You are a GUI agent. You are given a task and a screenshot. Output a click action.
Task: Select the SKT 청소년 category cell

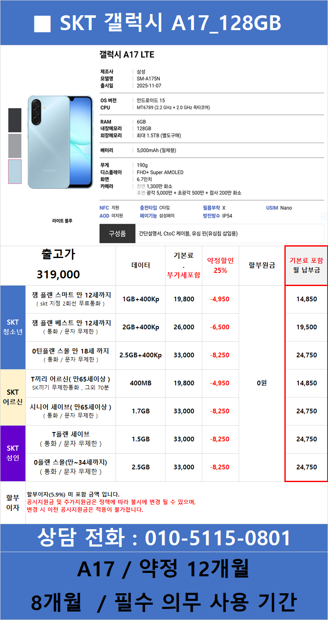(x=13, y=327)
